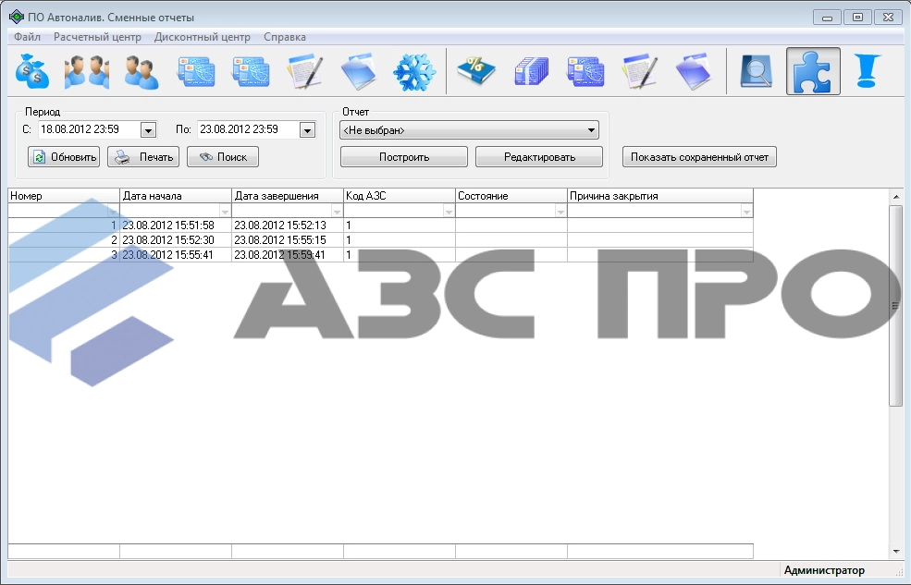The image size is (911, 585).
Task: Click the light-blue cards icon beside the two-users icon
Action: (196, 71)
